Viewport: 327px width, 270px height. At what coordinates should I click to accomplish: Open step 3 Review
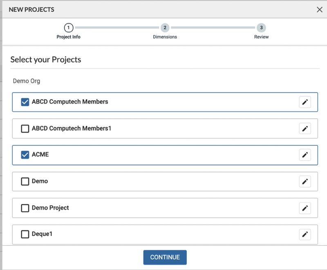click(x=261, y=28)
